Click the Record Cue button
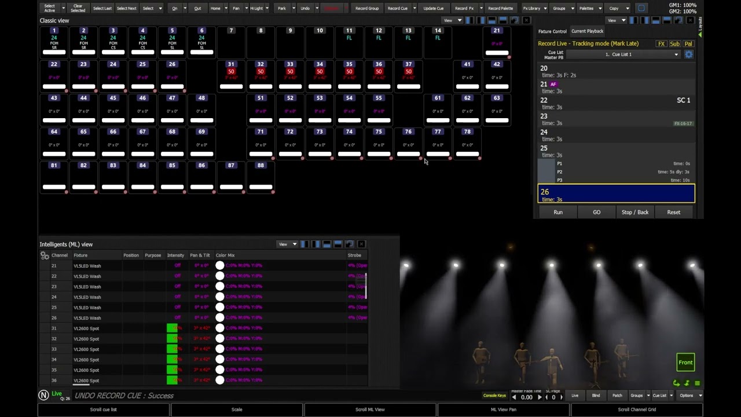 [397, 9]
